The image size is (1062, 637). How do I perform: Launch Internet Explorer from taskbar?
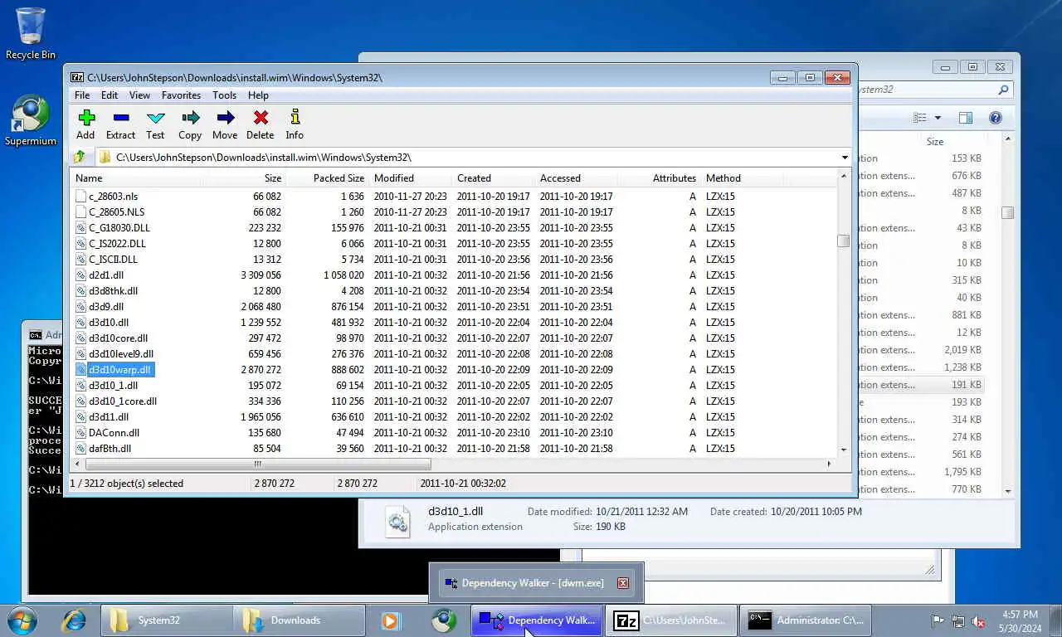point(74,620)
